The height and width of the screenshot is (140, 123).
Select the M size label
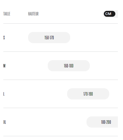[4, 66]
